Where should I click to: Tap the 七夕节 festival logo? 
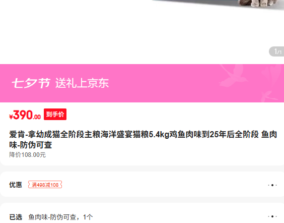[x=31, y=83]
